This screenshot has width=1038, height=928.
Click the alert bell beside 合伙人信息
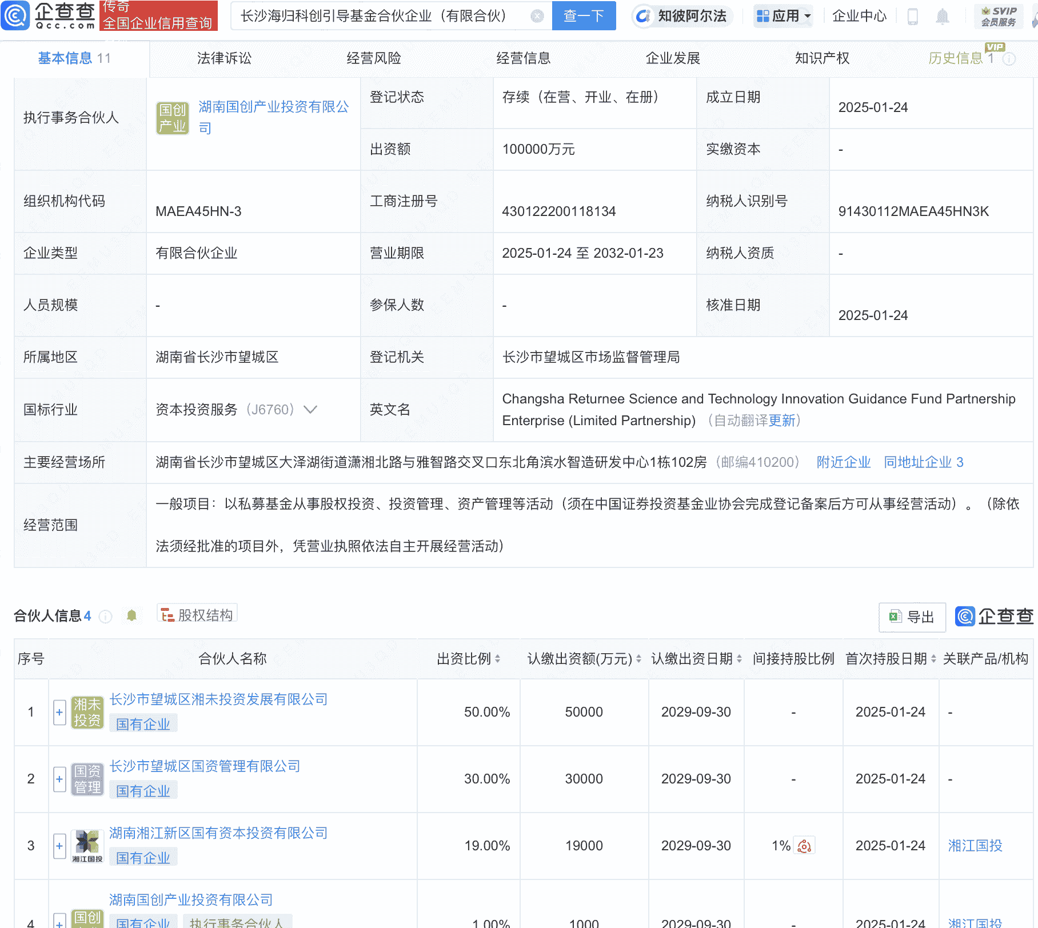coord(131,616)
